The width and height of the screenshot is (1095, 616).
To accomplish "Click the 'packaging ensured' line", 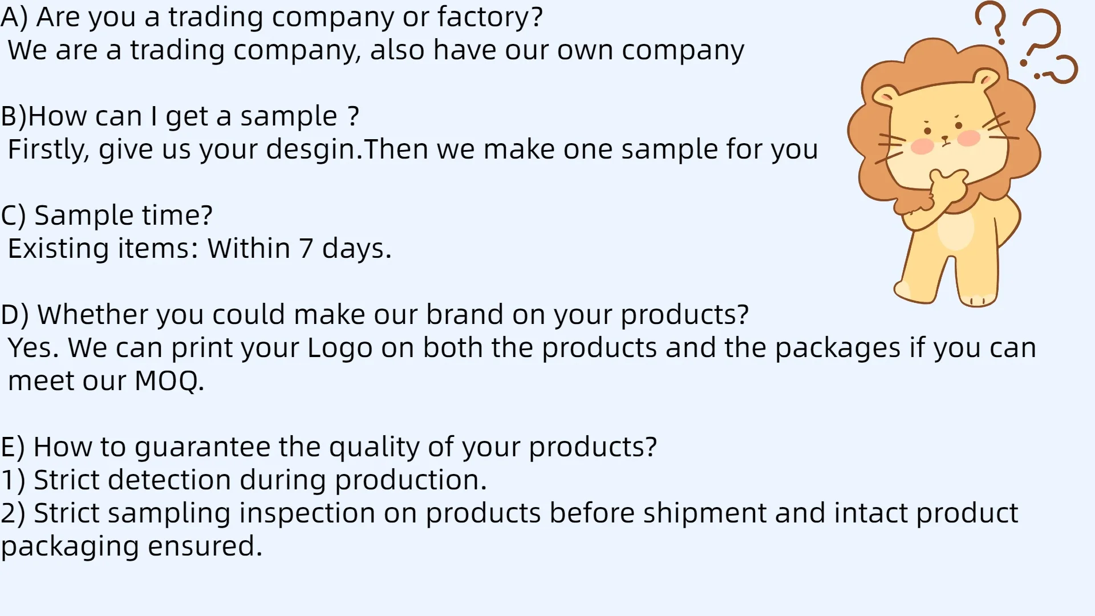I will coord(132,546).
